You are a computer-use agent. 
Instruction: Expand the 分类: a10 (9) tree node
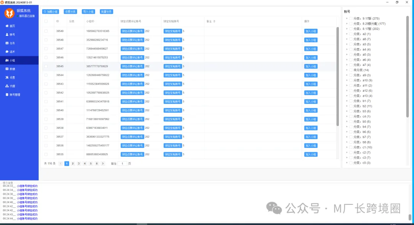(x=347, y=80)
